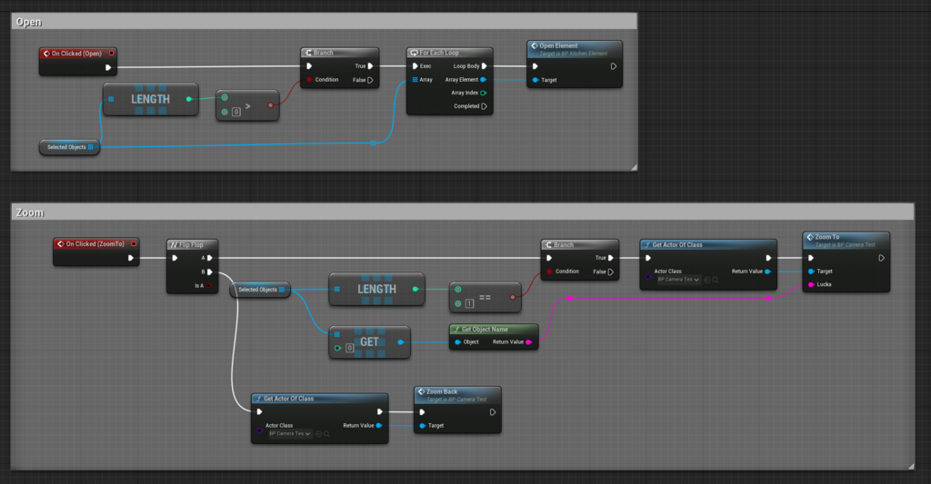The width and height of the screenshot is (931, 484).
Task: Click the Array Index output pin
Action: pos(483,93)
